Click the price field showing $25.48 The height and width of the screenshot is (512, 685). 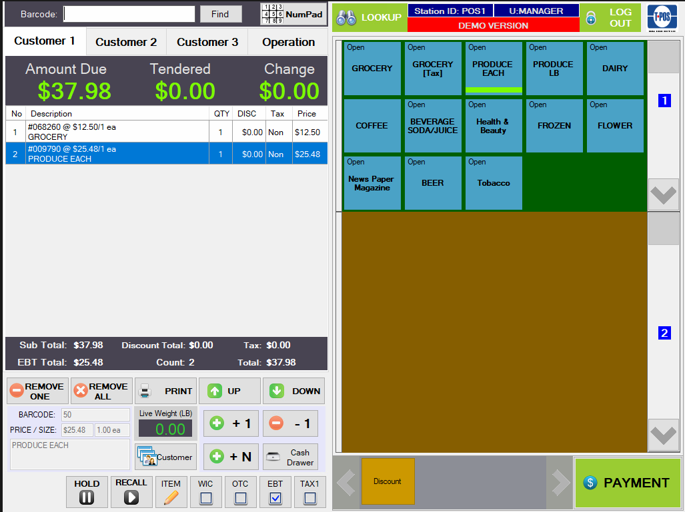tap(77, 430)
